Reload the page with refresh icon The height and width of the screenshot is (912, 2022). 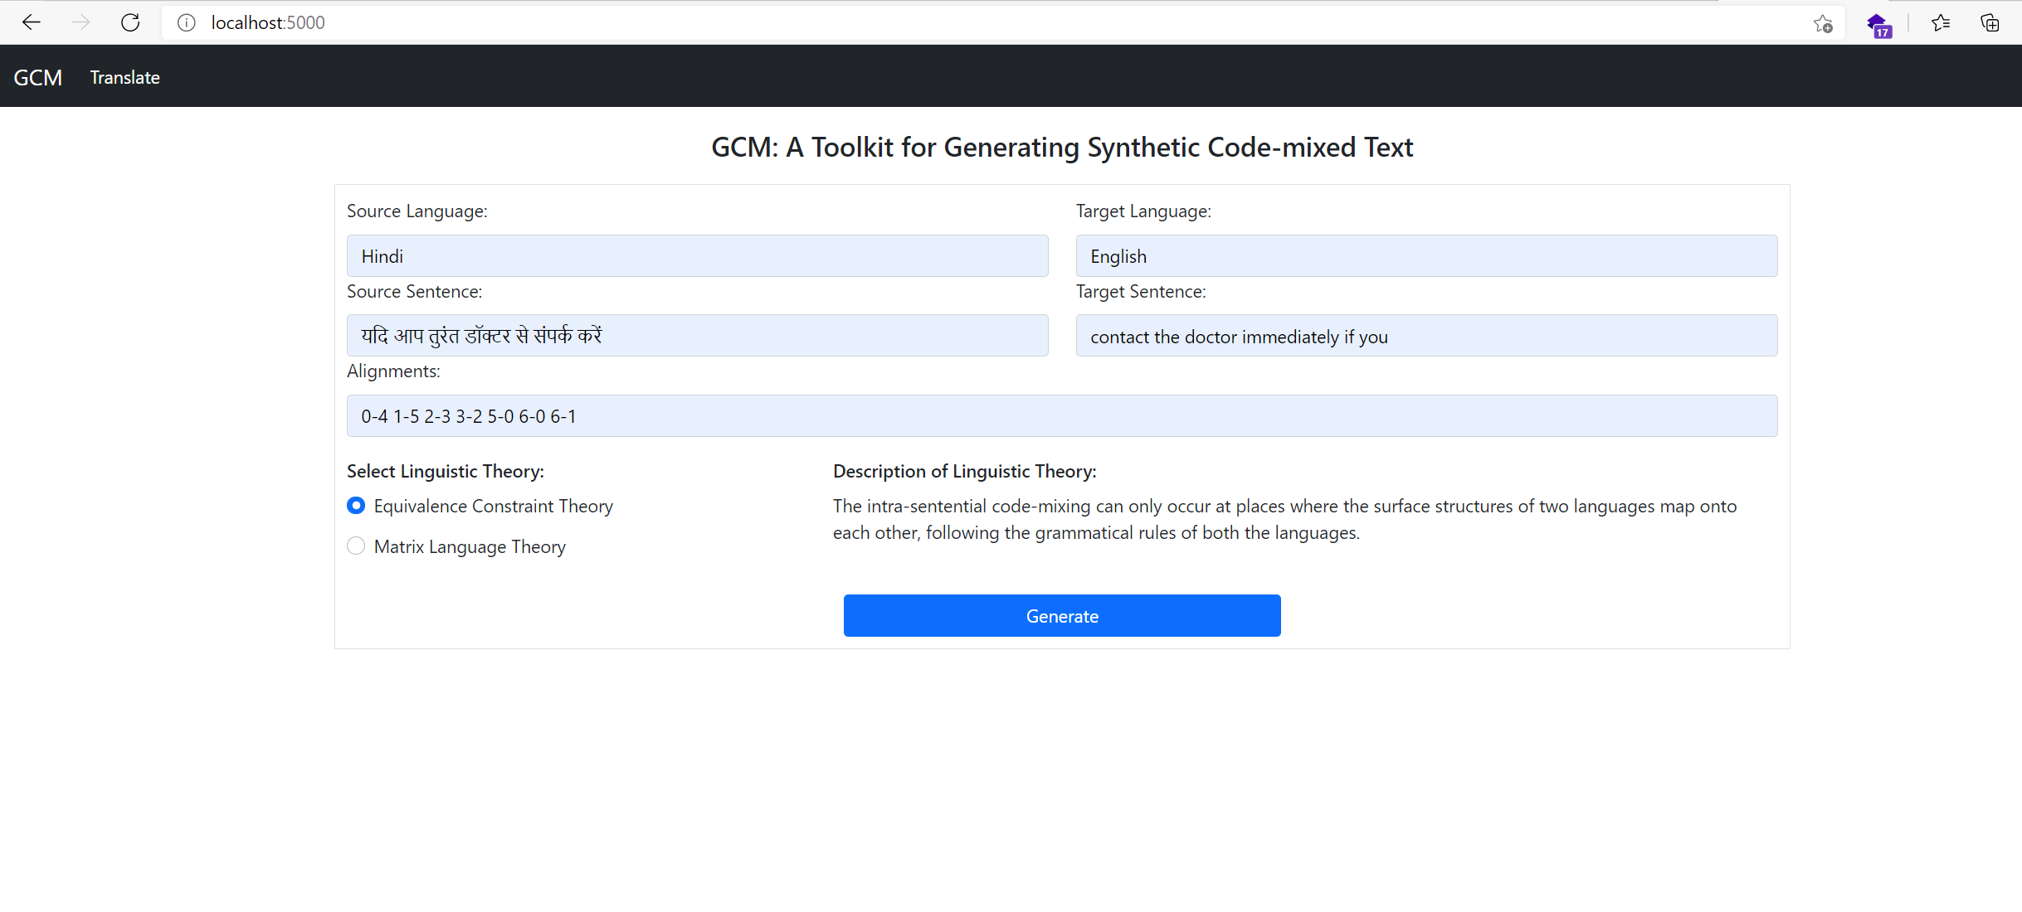[x=130, y=22]
